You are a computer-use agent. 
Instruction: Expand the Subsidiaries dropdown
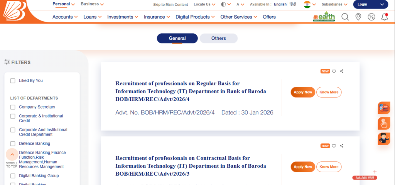tap(334, 4)
